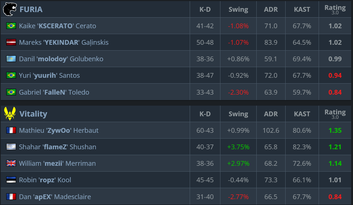Click the France flag beside ZywOo
This screenshot has height=205, width=353.
pyautogui.click(x=11, y=131)
